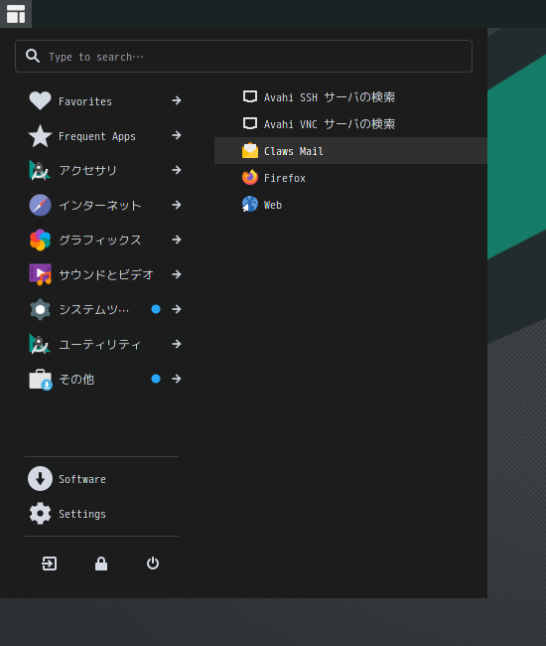Click the lock screen icon
Image resolution: width=546 pixels, height=646 pixels.
point(101,564)
